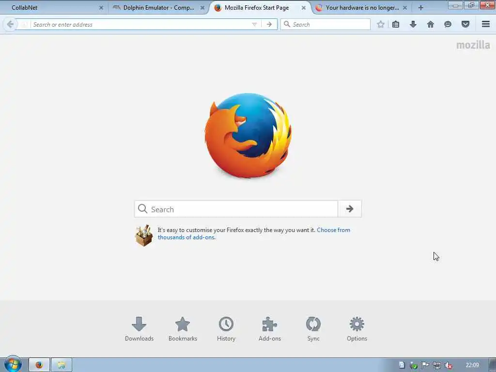The width and height of the screenshot is (496, 372).
Task: Go back using the back arrow
Action: pos(10,24)
